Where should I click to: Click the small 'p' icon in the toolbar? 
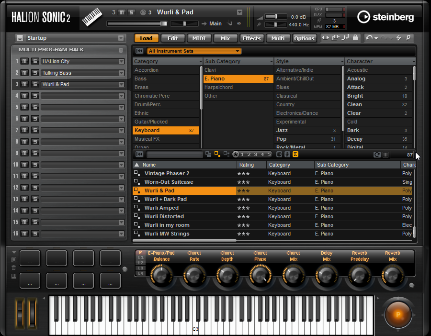point(408,38)
